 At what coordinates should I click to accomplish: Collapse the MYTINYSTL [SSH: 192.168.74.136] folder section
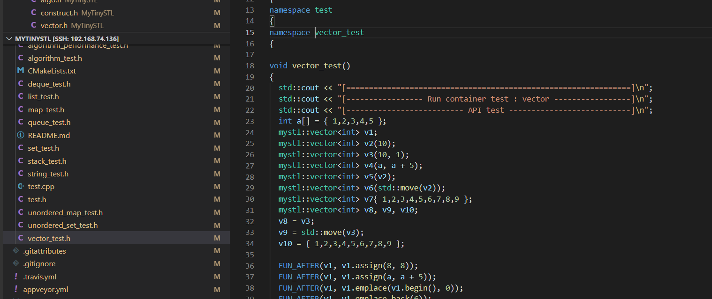click(9, 39)
